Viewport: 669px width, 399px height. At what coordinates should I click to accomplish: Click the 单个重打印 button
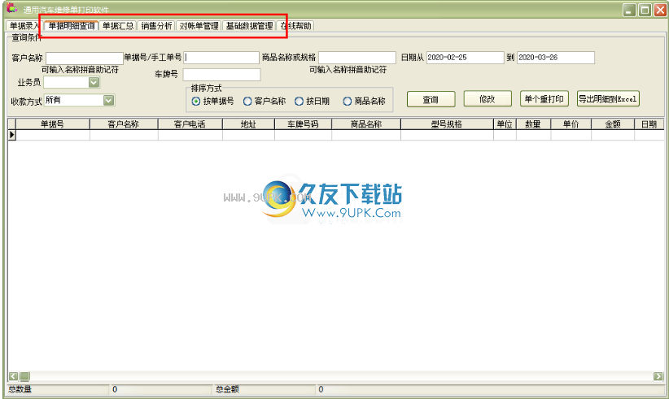(x=544, y=99)
